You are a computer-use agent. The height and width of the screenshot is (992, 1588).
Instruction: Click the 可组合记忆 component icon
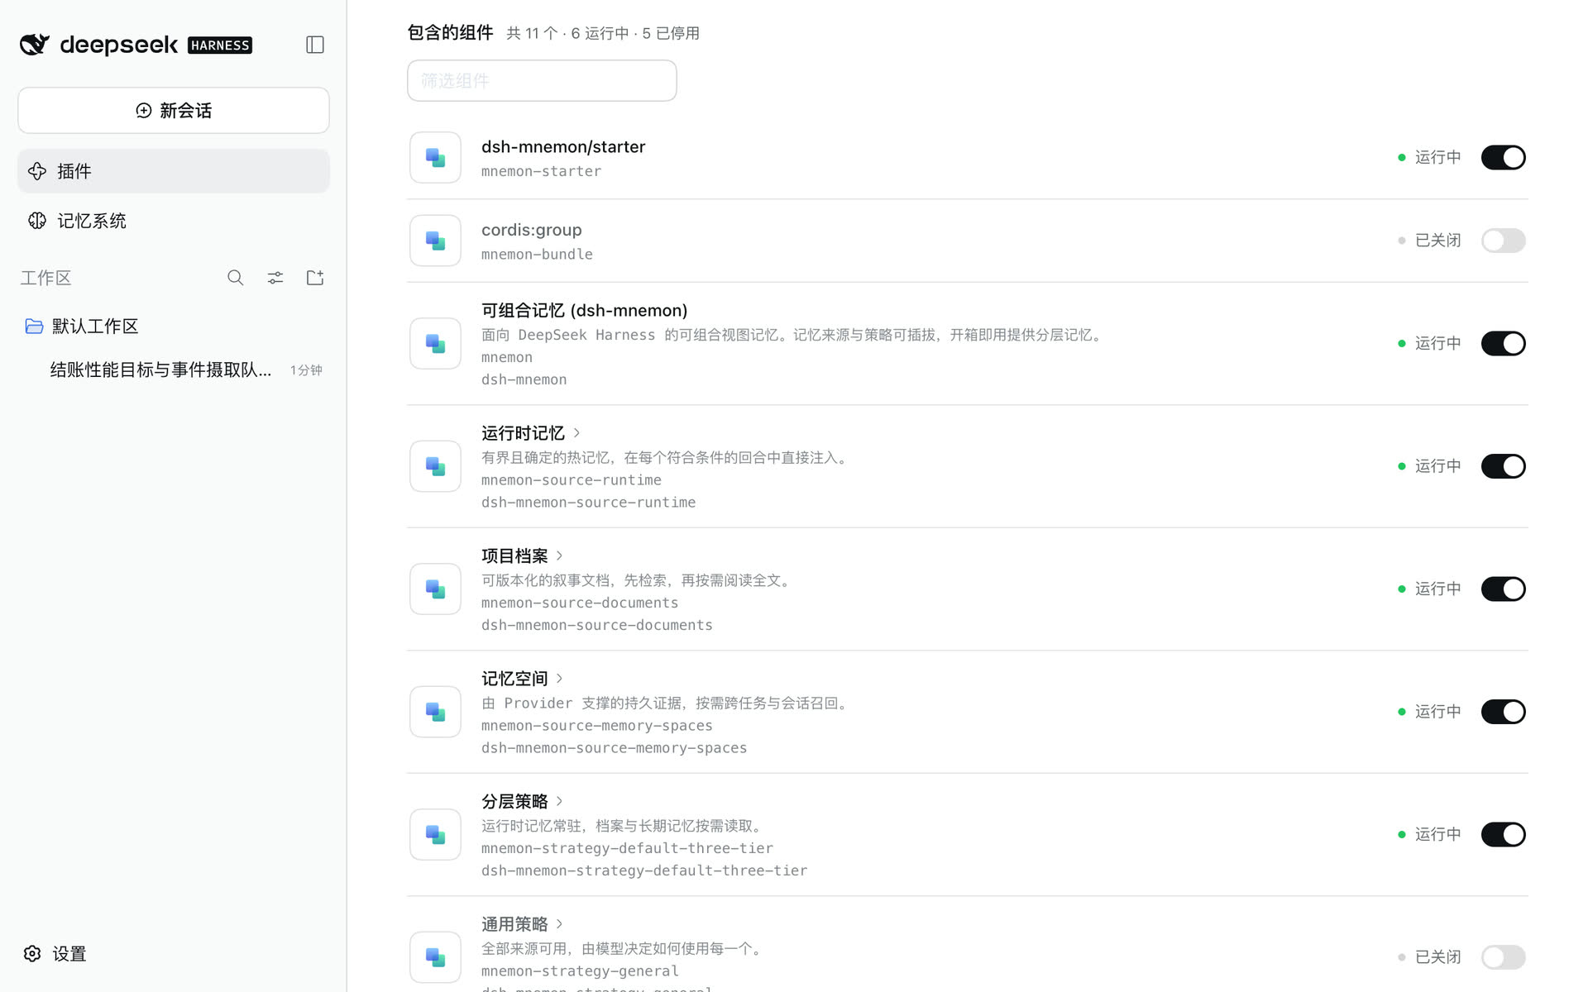pyautogui.click(x=435, y=343)
